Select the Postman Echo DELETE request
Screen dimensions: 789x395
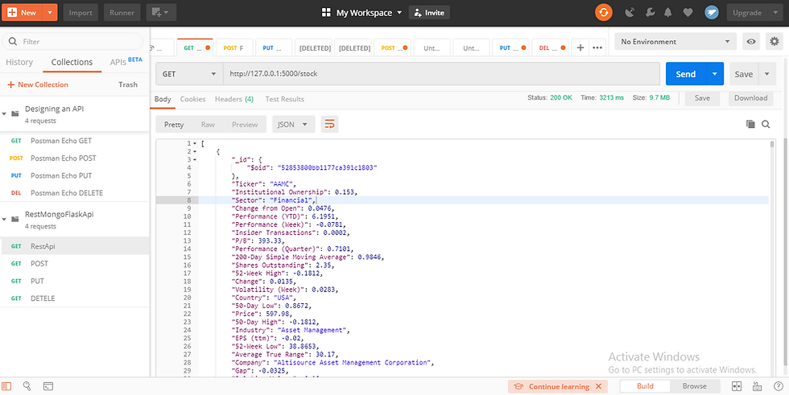tap(74, 193)
